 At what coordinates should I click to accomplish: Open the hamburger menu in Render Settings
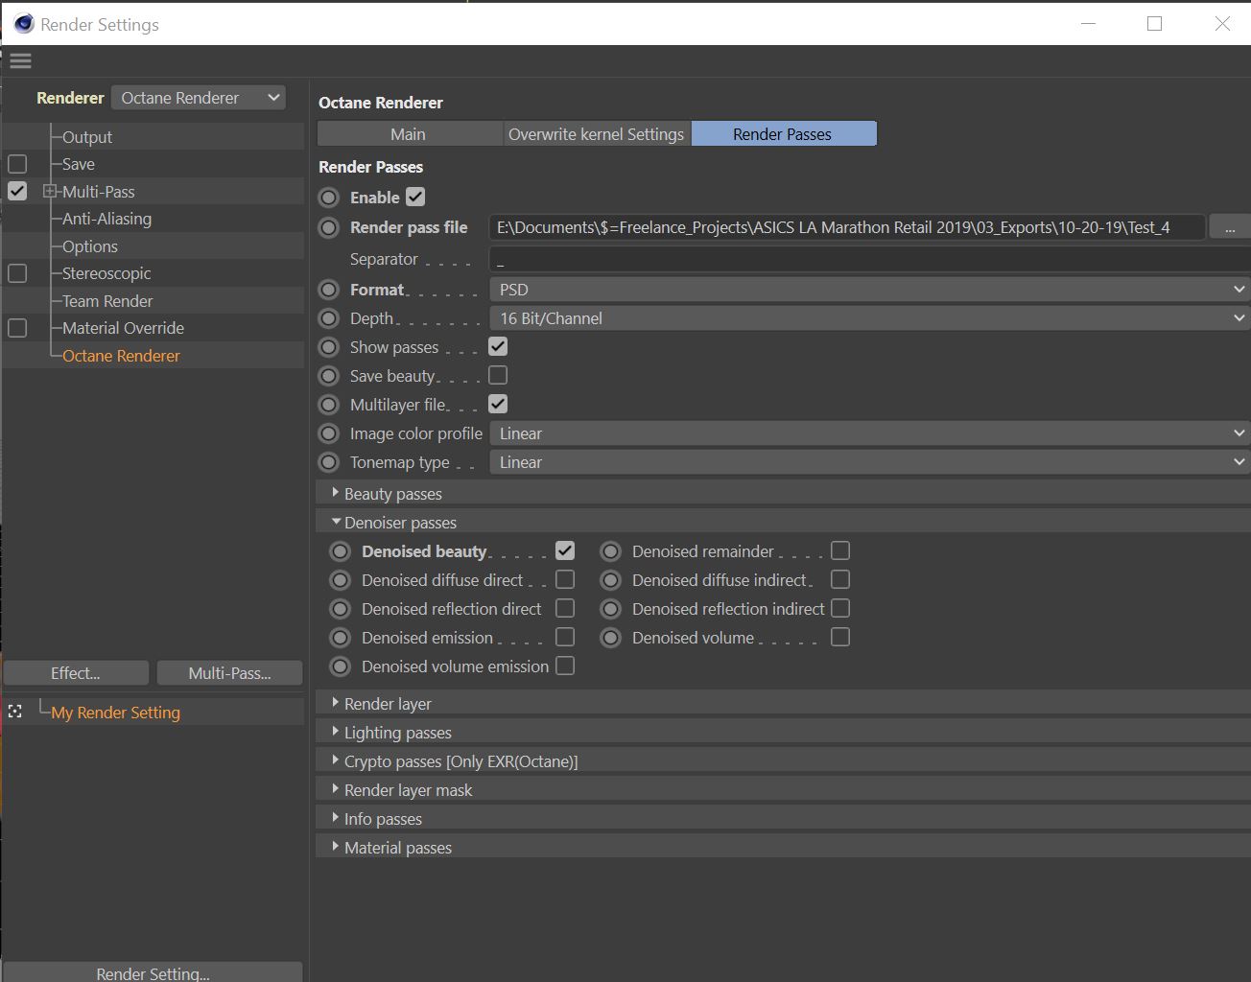20,61
